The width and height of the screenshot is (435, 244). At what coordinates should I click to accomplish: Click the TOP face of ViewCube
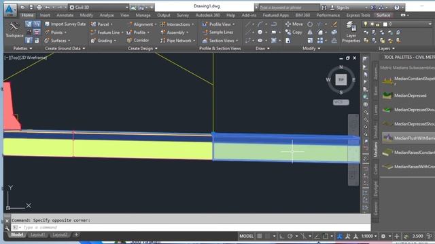coord(341,80)
